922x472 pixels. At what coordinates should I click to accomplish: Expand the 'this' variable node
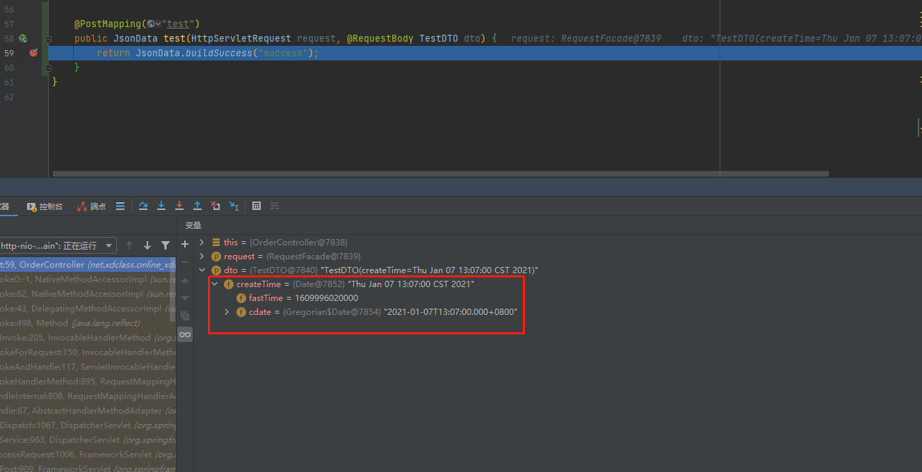[x=202, y=243]
